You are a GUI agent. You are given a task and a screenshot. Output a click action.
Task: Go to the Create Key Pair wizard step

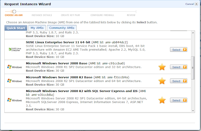click(x=70, y=15)
